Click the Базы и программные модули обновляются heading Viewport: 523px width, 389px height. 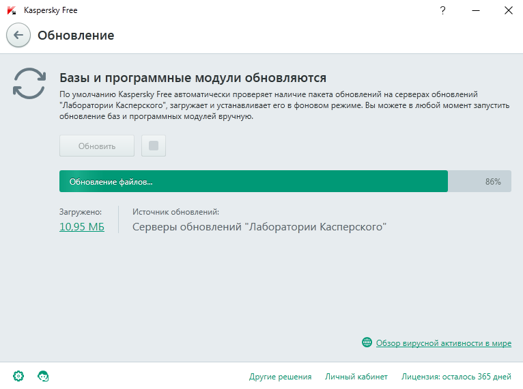(x=193, y=78)
